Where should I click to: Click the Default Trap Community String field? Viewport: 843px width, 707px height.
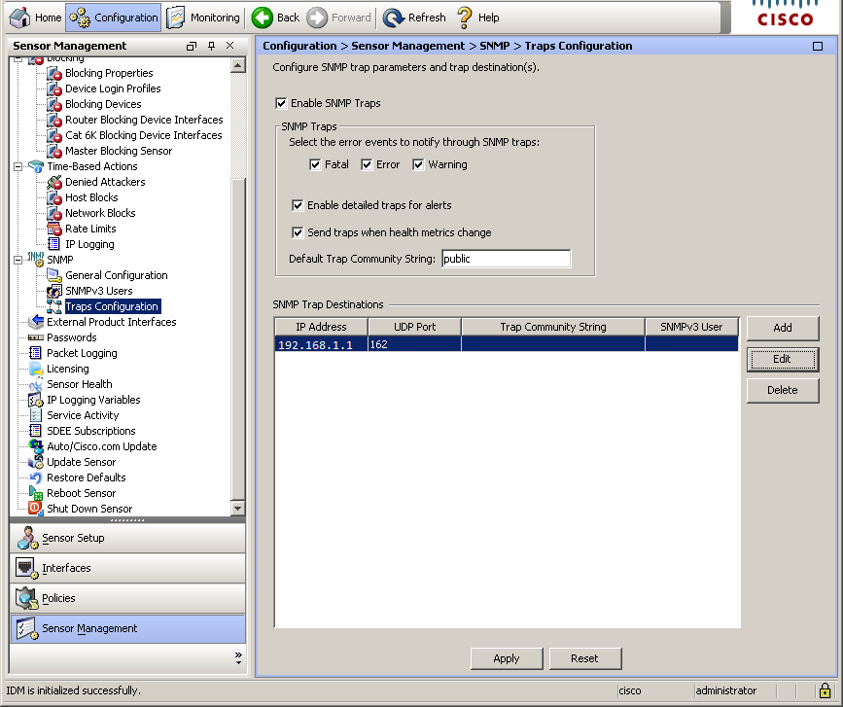click(x=506, y=259)
